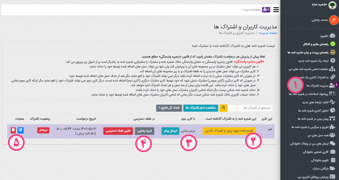
Task: Click the icon for پیش بینی در شجره نامه
Action: (x=332, y=119)
